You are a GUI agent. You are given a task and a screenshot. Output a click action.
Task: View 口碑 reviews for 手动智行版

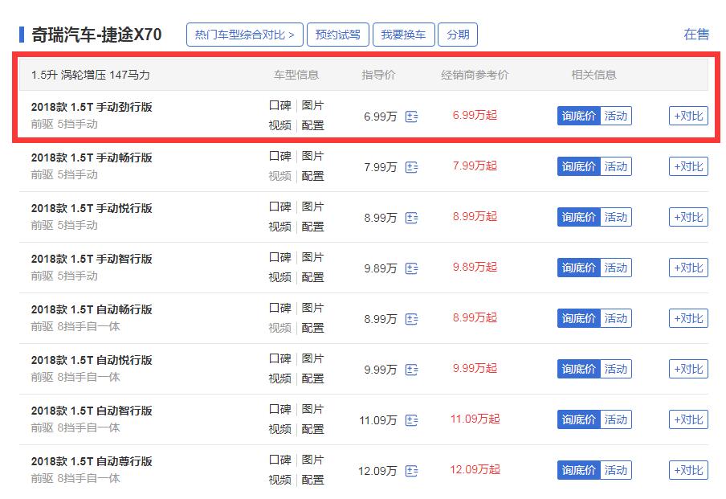click(280, 258)
